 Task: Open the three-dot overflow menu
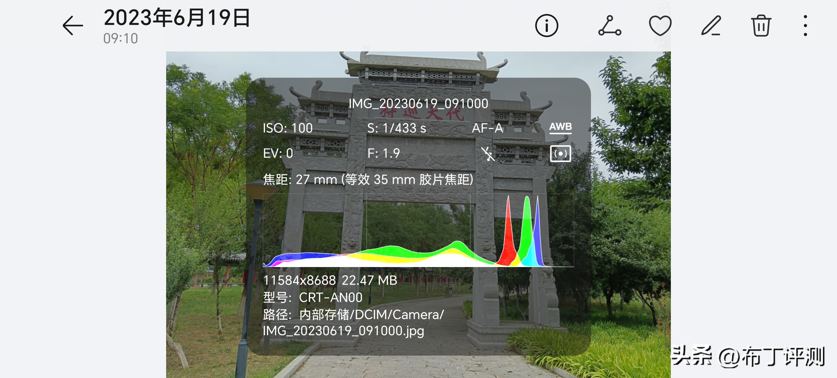click(x=805, y=26)
